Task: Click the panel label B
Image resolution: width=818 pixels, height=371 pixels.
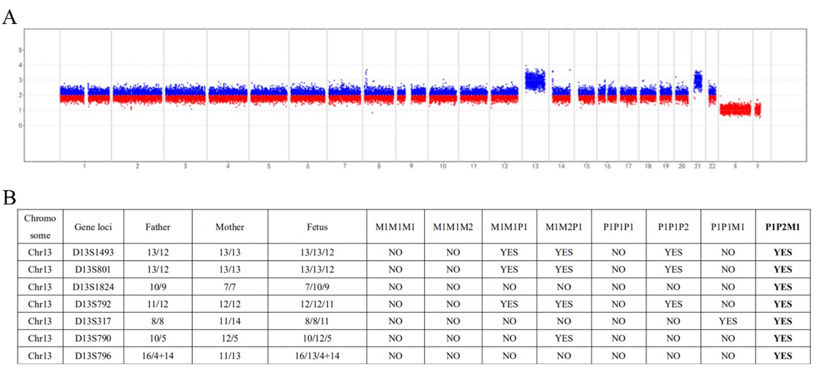Action: tap(9, 198)
